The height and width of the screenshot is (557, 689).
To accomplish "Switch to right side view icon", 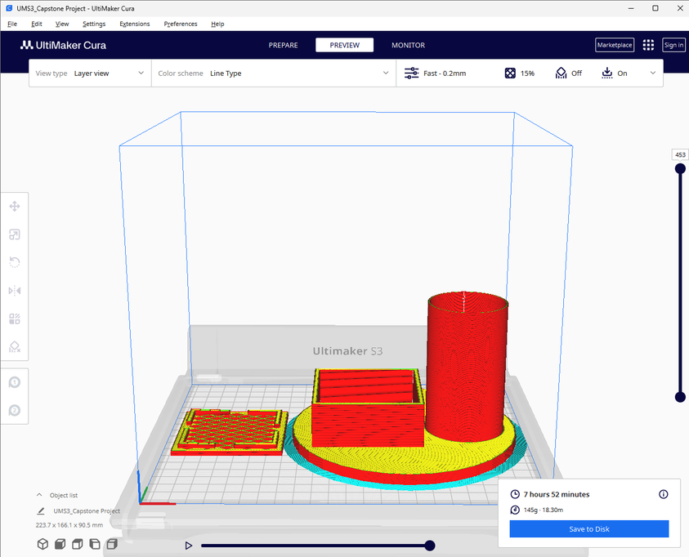I will tap(112, 544).
